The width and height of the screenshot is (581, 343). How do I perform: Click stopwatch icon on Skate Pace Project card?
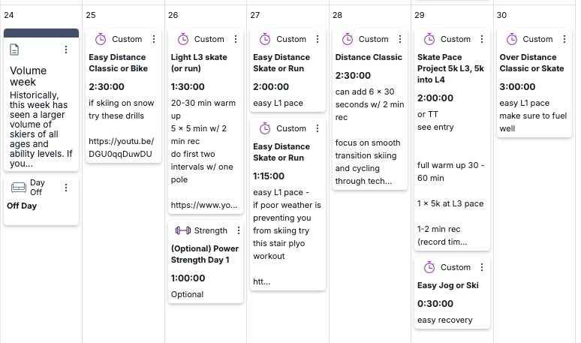[429, 39]
